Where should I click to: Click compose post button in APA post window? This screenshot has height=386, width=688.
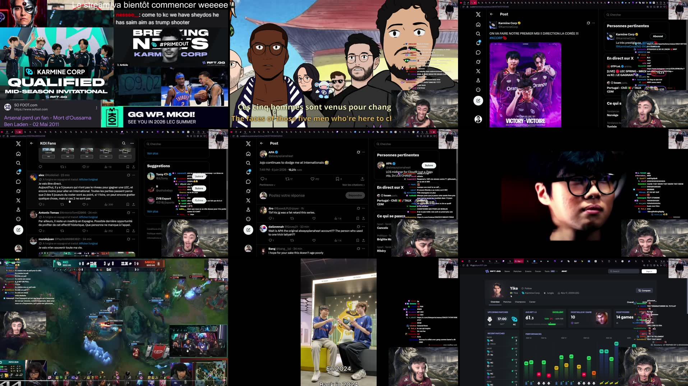click(x=248, y=230)
